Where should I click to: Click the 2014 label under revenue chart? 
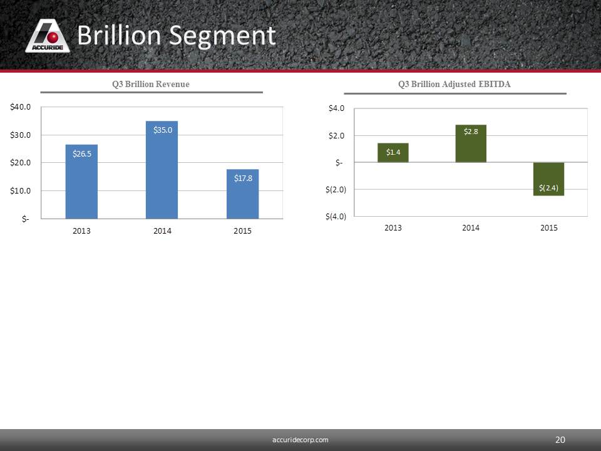pyautogui.click(x=162, y=231)
